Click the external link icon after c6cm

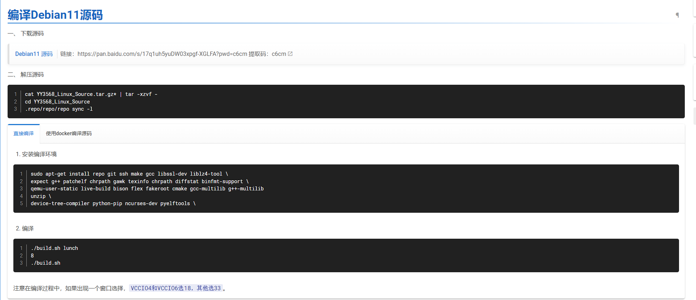(x=290, y=54)
